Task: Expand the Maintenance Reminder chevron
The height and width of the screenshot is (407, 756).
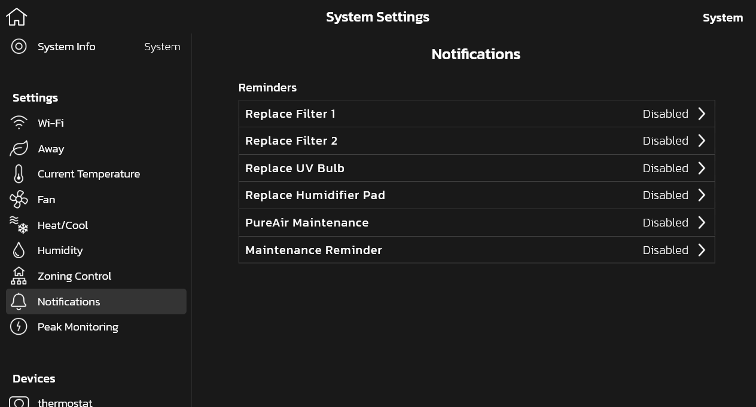Action: [702, 250]
